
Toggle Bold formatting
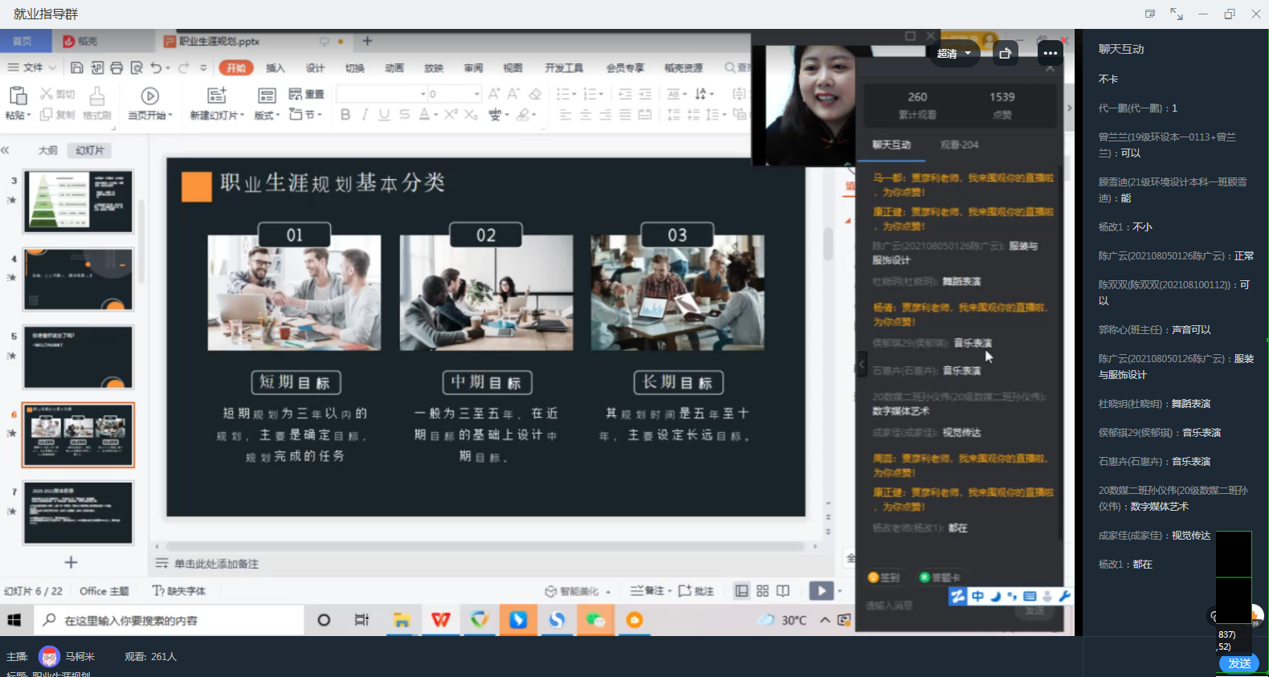pyautogui.click(x=345, y=115)
